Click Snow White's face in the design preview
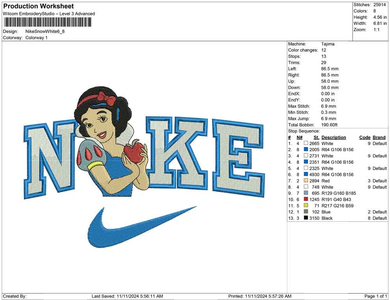 (101, 123)
